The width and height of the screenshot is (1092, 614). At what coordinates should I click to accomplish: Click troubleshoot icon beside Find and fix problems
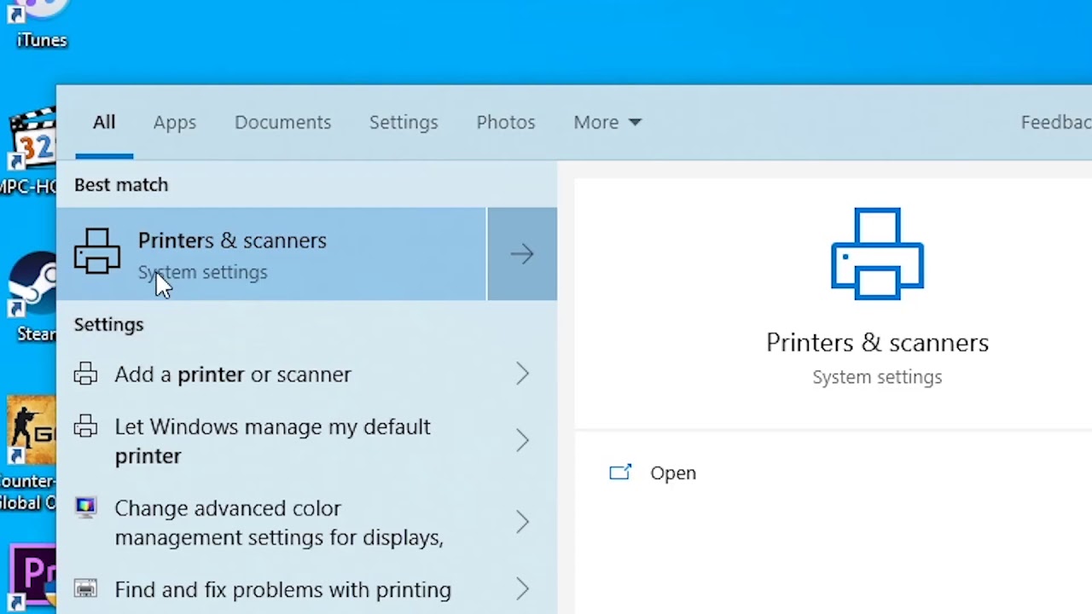(x=85, y=589)
